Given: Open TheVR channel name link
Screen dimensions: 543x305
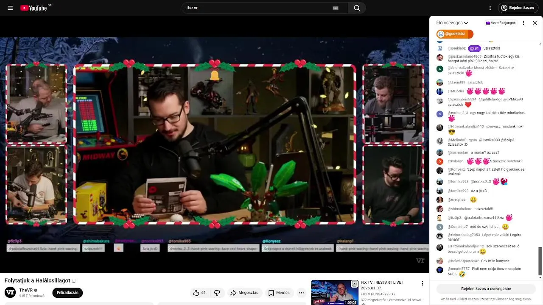Looking at the screenshot, I should click(x=26, y=290).
